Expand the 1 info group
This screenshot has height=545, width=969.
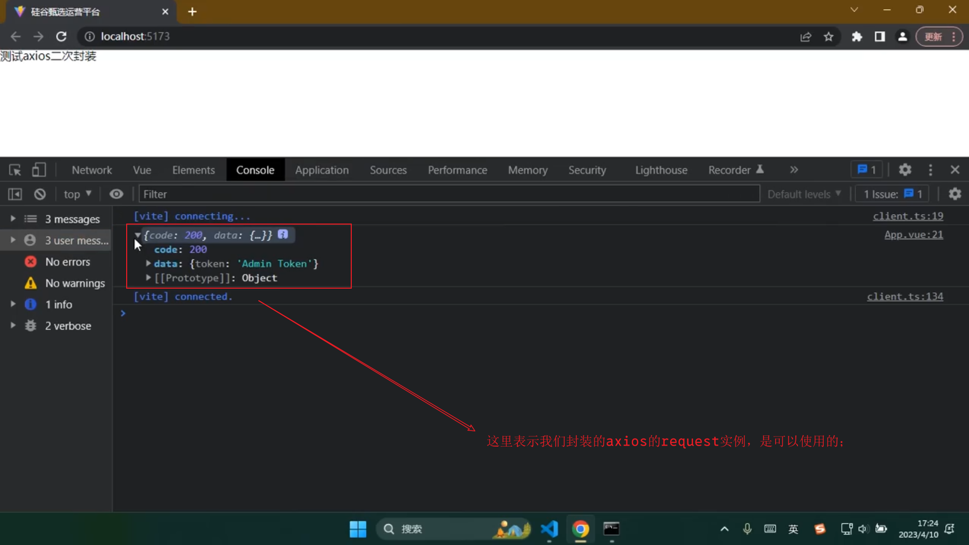point(13,304)
